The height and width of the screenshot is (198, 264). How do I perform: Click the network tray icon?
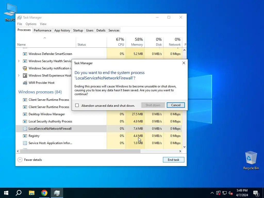225,193
